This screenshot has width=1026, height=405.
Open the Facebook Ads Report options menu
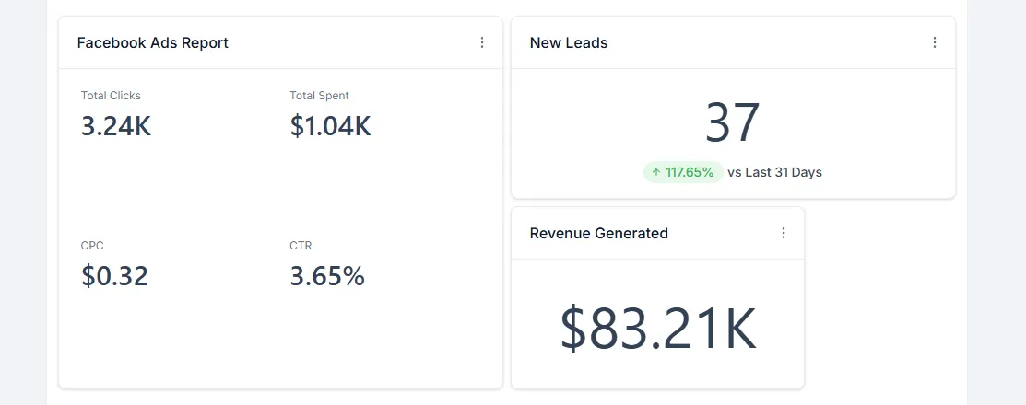point(481,42)
